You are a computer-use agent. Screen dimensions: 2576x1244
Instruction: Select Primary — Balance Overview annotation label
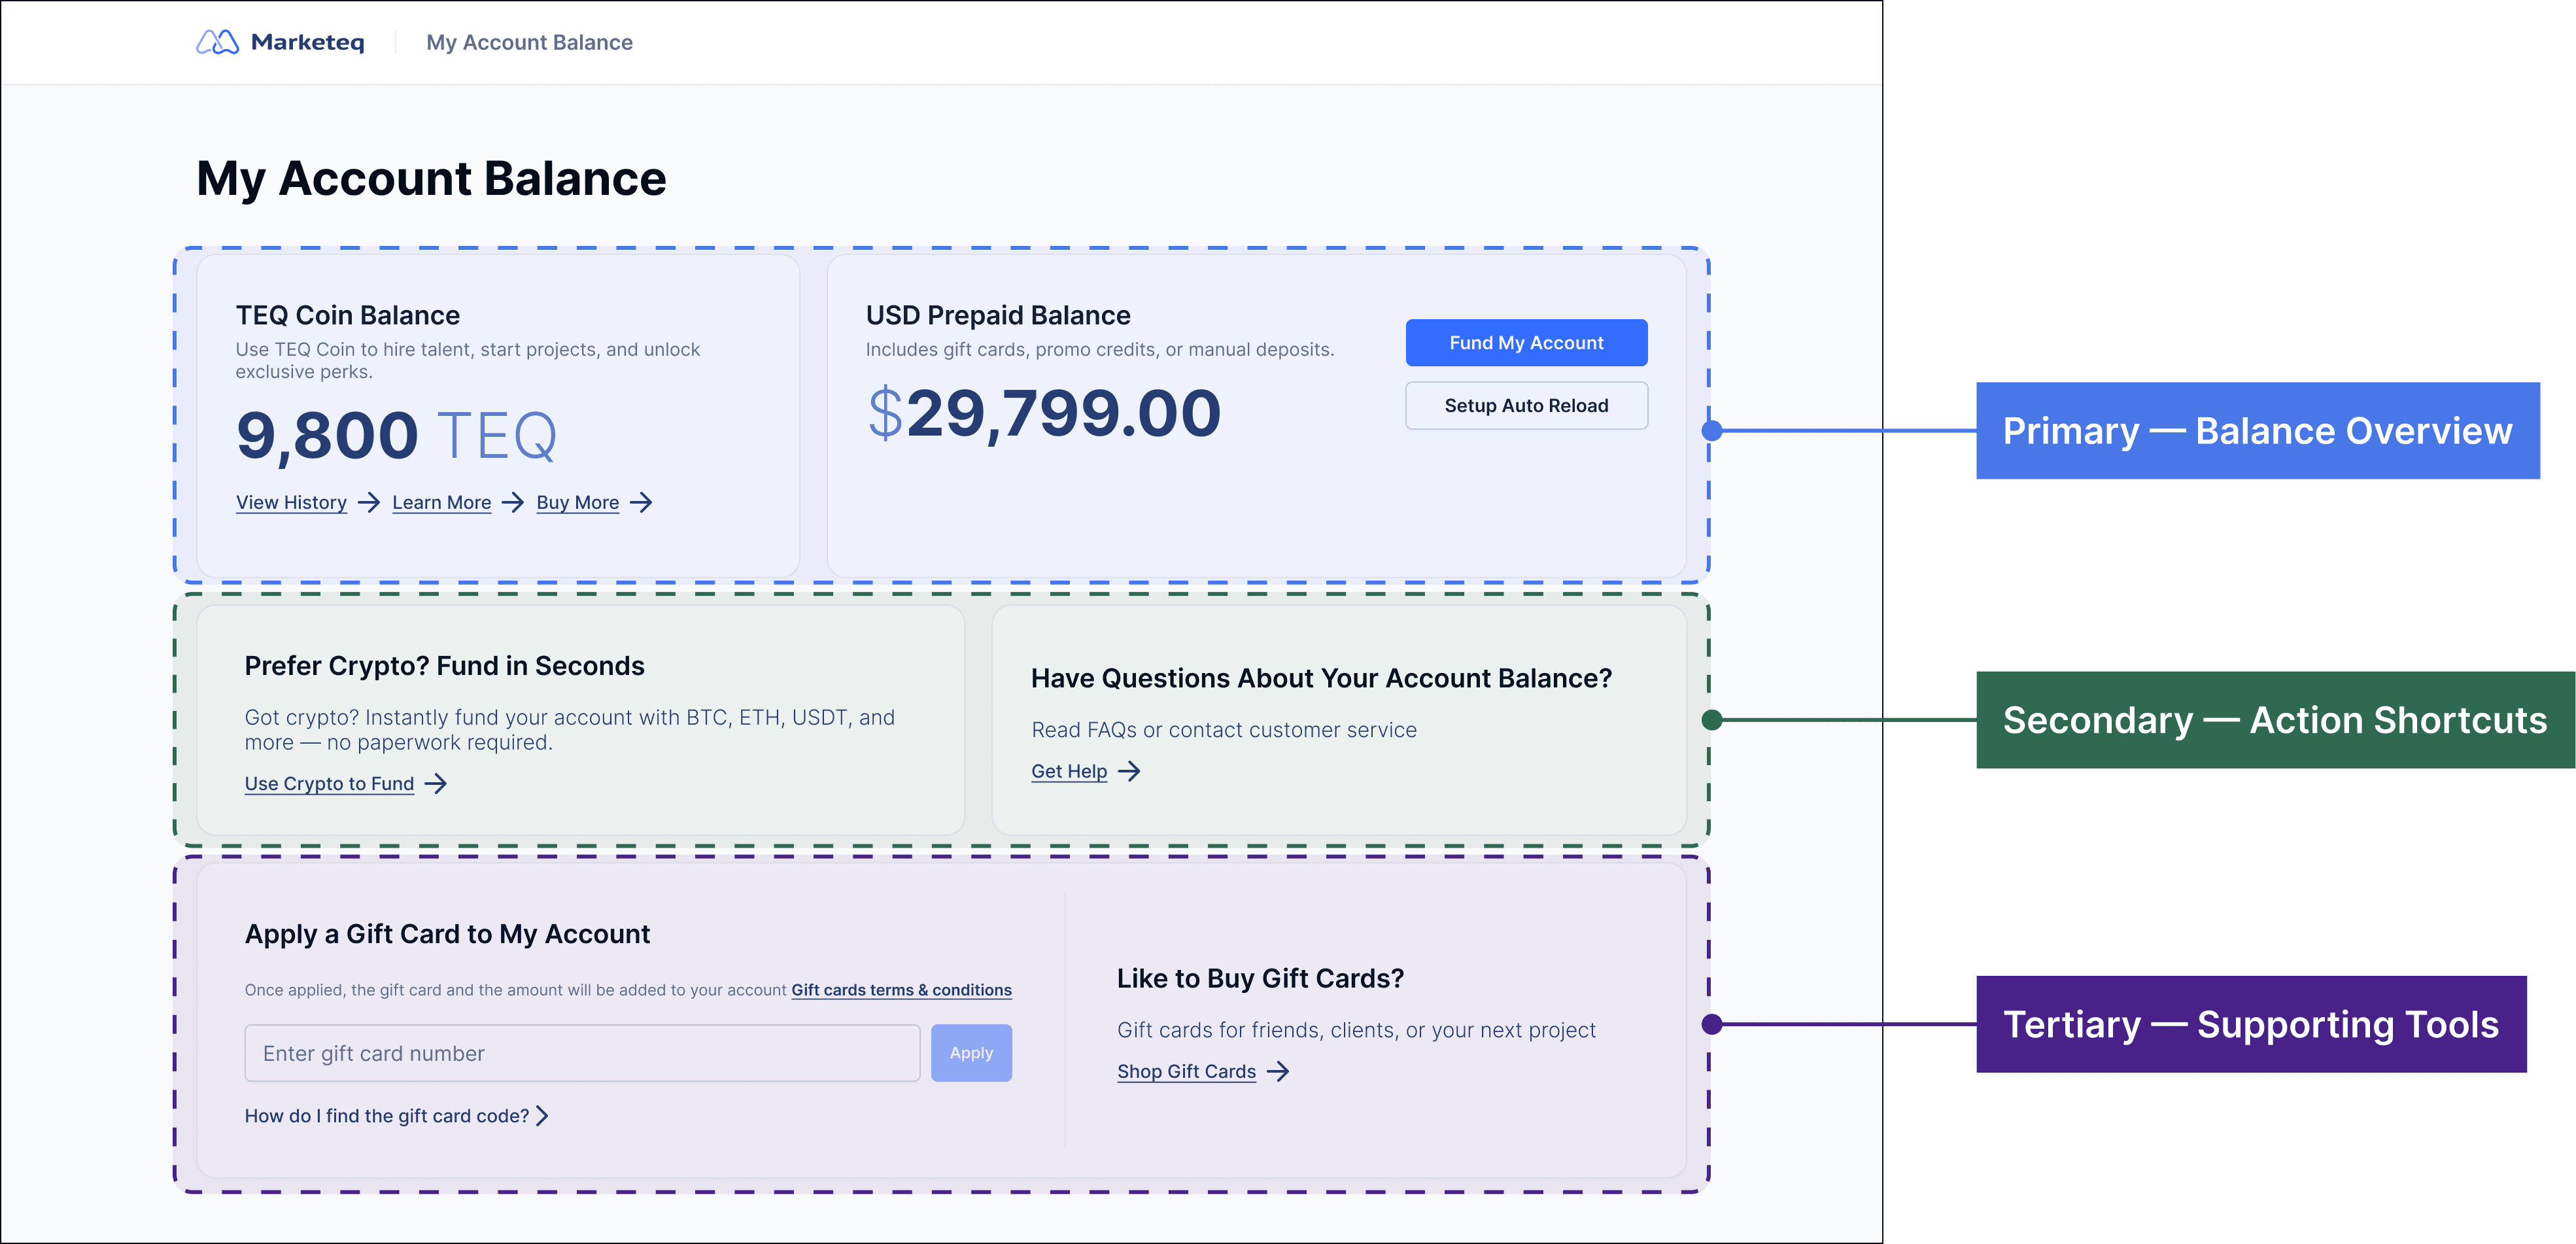(2257, 431)
